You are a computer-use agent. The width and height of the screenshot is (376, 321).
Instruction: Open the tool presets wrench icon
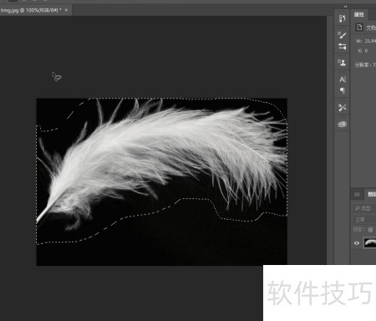click(343, 108)
